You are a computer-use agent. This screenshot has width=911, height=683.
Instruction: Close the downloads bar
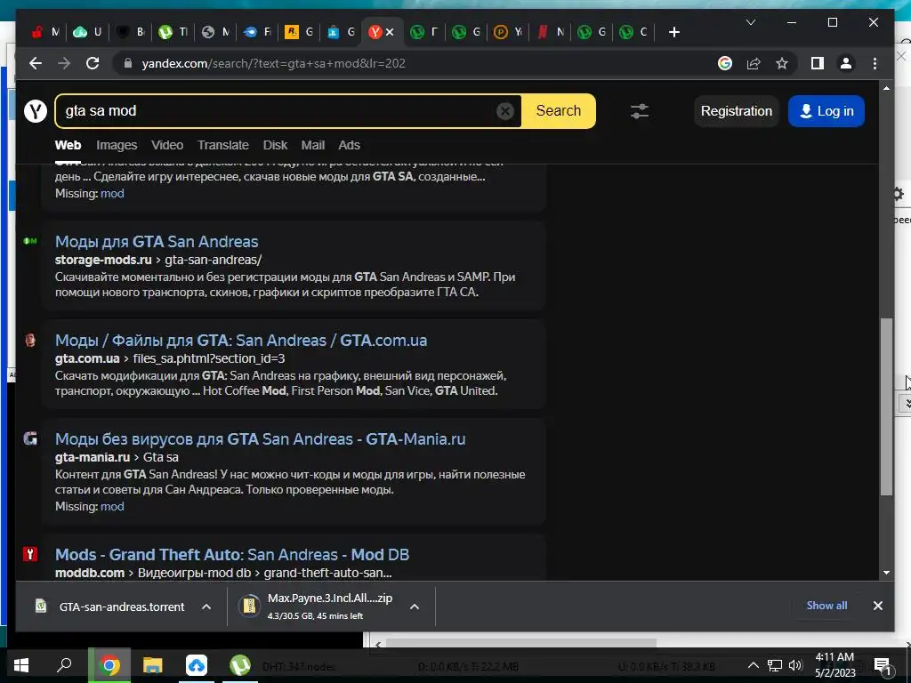[x=878, y=605]
